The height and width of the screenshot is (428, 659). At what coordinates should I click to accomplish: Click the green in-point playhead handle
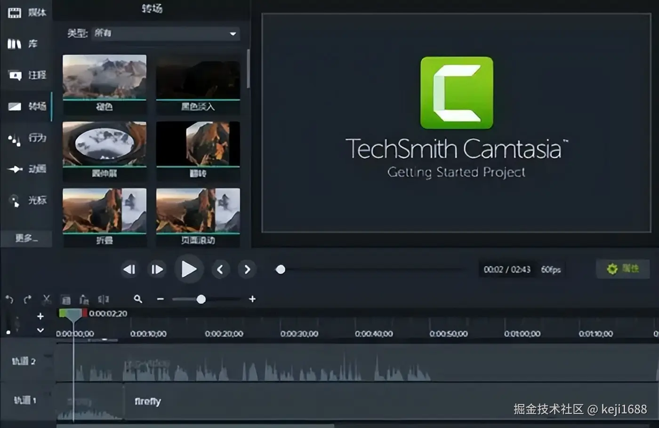coord(62,313)
